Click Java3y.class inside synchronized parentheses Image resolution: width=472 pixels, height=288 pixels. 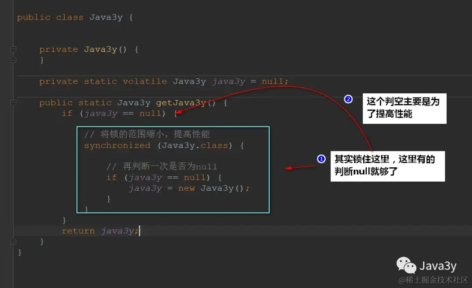195,146
